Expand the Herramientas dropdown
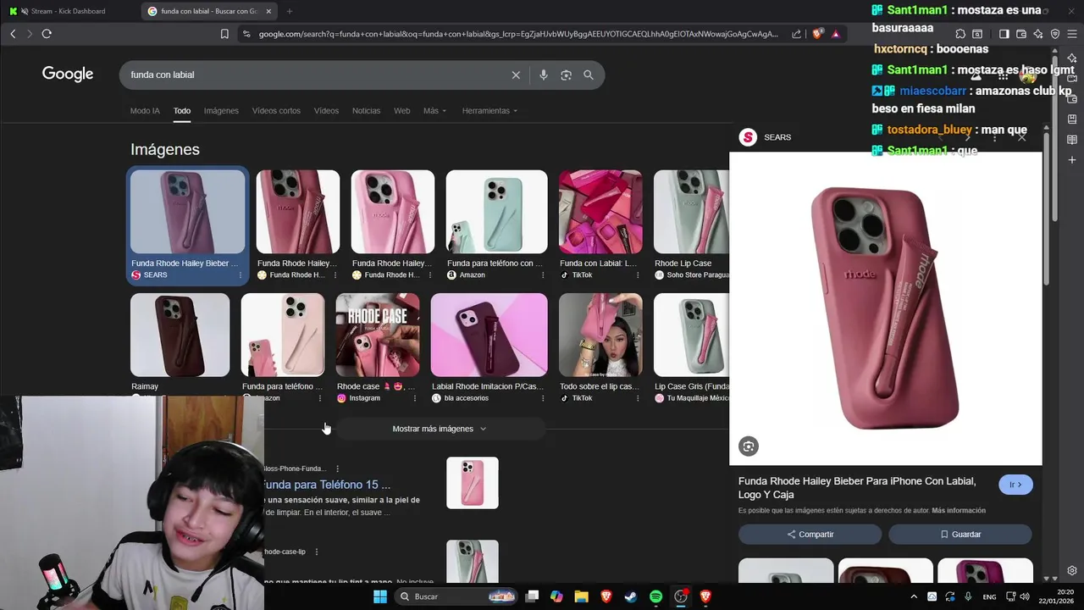The image size is (1084, 610). point(489,111)
